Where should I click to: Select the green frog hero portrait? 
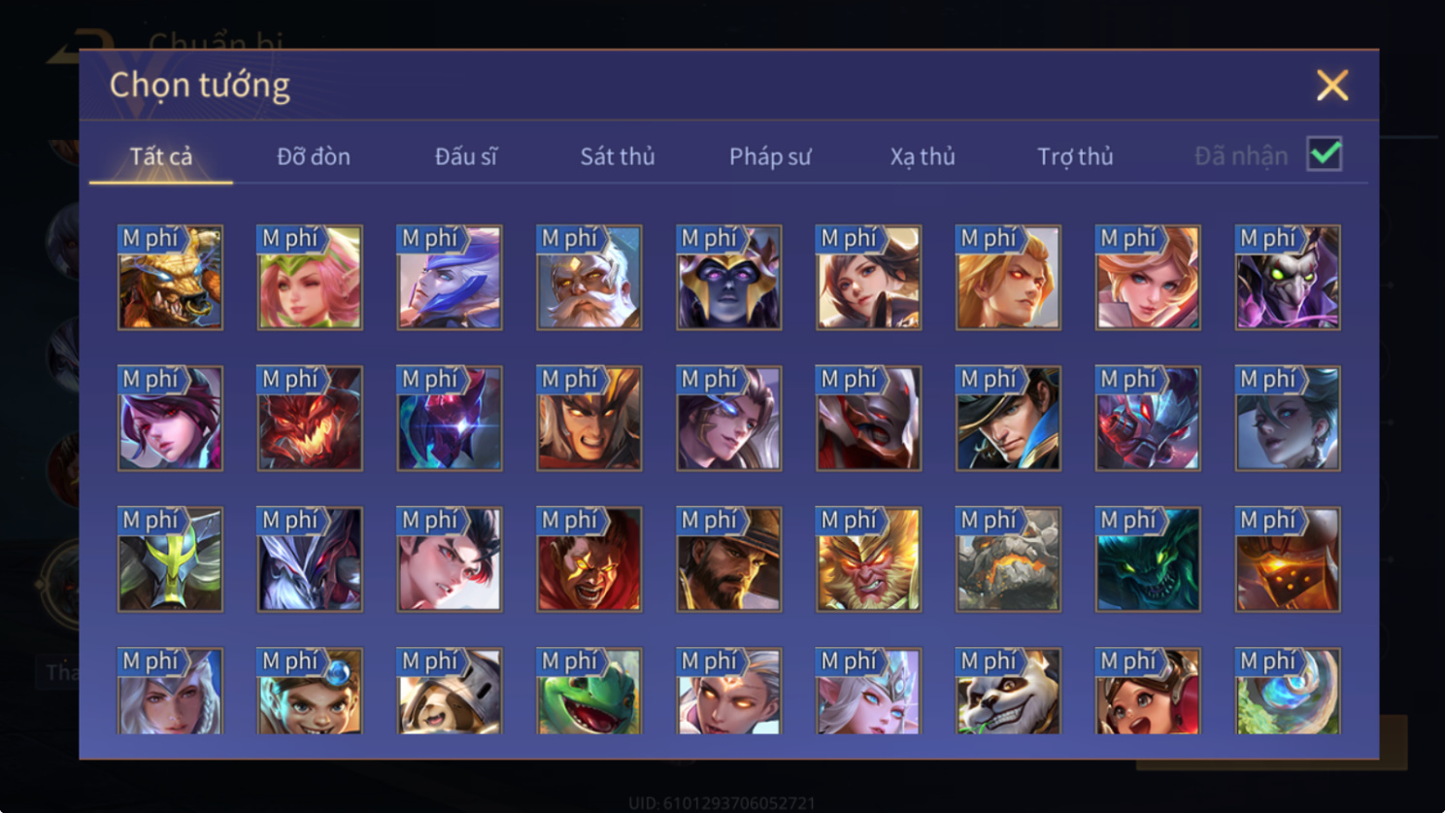tap(589, 691)
